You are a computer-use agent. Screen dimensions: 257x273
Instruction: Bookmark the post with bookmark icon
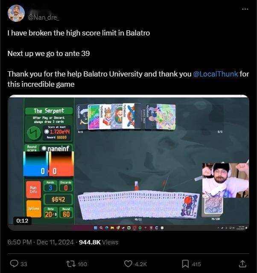[x=185, y=264]
